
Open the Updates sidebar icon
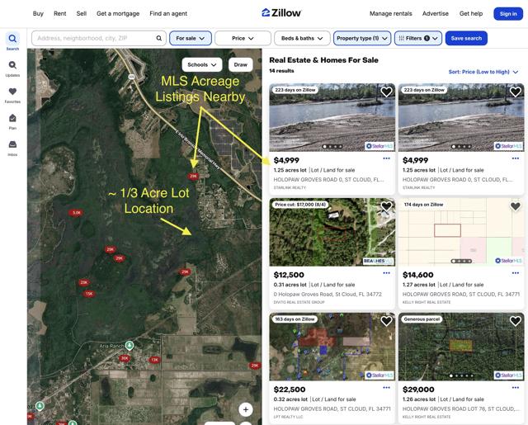click(x=12, y=68)
